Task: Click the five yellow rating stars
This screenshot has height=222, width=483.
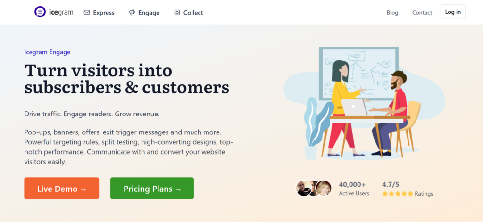Action: (397, 194)
